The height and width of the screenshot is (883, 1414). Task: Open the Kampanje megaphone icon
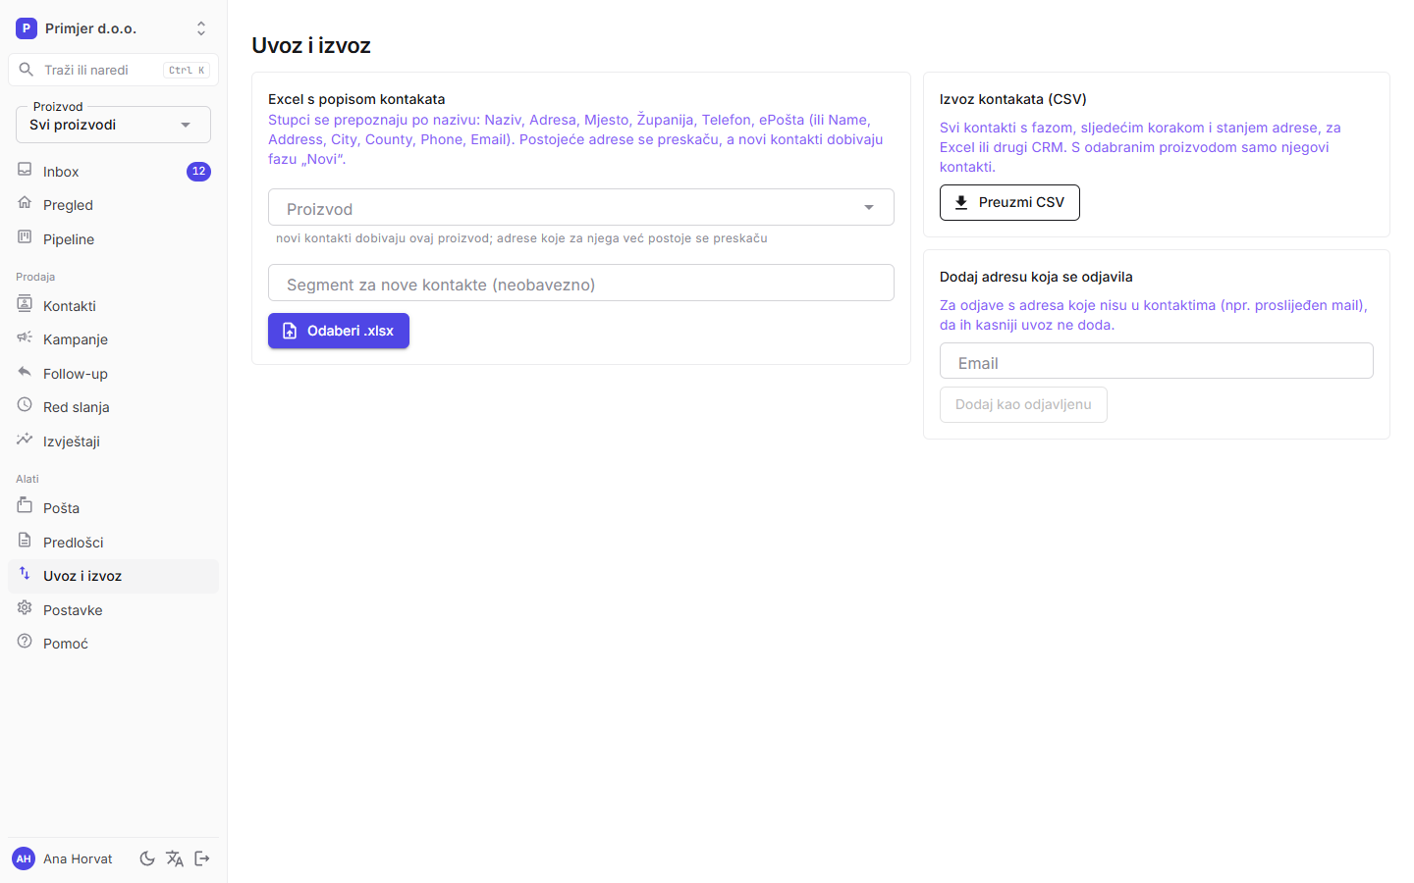[25, 338]
